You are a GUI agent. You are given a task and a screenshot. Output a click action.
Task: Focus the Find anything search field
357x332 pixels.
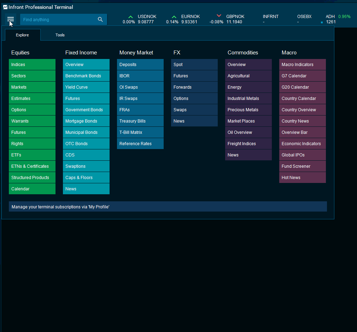[x=58, y=20]
